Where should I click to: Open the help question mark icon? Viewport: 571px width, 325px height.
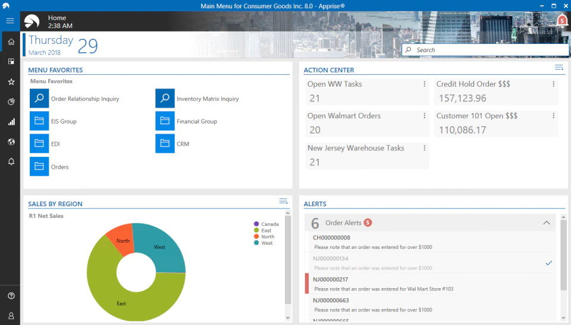pos(11,295)
